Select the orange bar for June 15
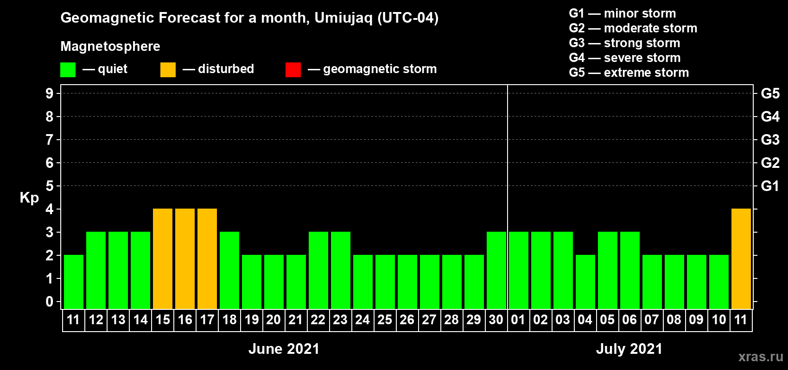The width and height of the screenshot is (788, 370). 163,259
